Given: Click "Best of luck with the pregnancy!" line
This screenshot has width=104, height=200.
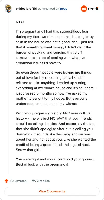Looking at the screenshot, I should click(x=42, y=165).
